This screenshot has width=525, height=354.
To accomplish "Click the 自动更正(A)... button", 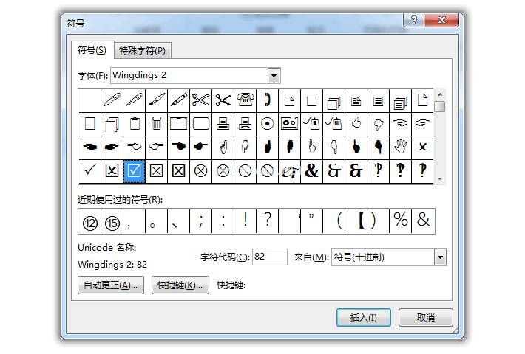I will pyautogui.click(x=111, y=285).
